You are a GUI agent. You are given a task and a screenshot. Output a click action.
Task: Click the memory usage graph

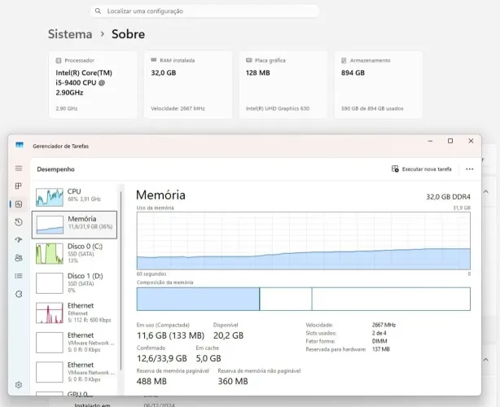tap(303, 241)
